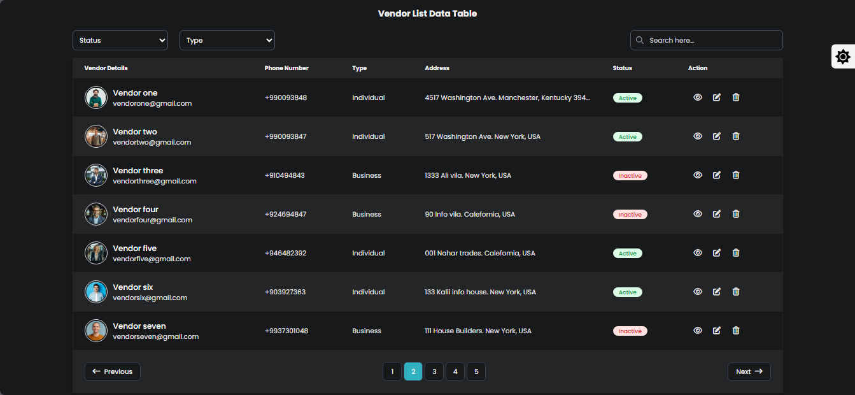
Task: Jump to page 5 in pagination
Action: [x=476, y=371]
